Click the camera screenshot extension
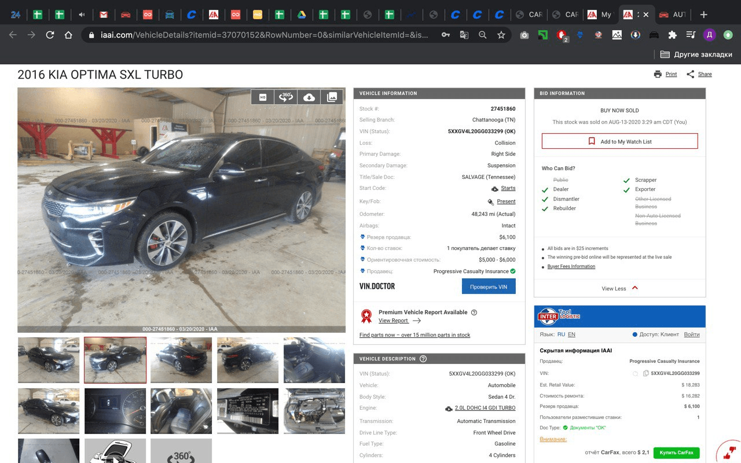 (524, 35)
